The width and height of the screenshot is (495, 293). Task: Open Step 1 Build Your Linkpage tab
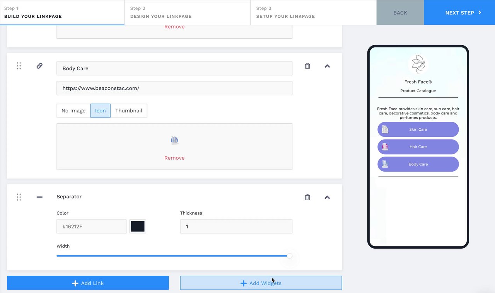62,12
